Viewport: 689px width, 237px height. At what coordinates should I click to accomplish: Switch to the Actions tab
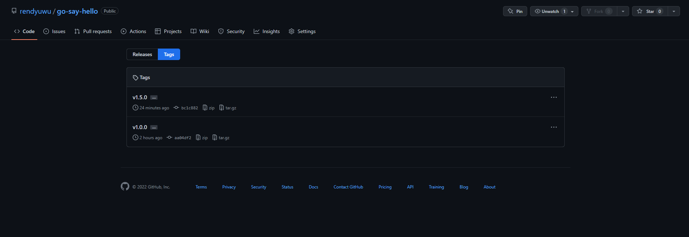coord(133,31)
